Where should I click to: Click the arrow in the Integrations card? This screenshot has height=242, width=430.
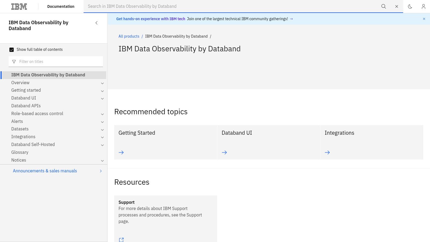click(327, 152)
